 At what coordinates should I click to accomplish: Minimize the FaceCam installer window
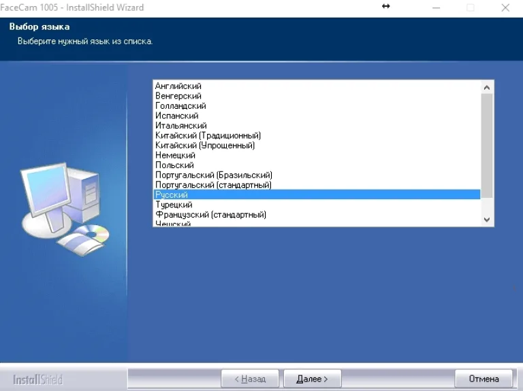436,7
